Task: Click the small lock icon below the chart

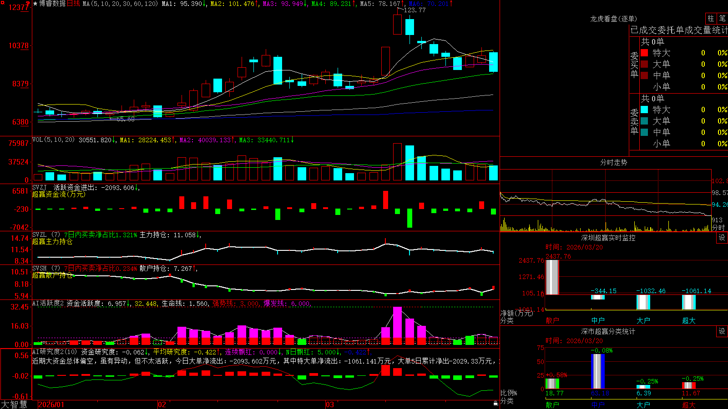Action: pyautogui.click(x=495, y=404)
